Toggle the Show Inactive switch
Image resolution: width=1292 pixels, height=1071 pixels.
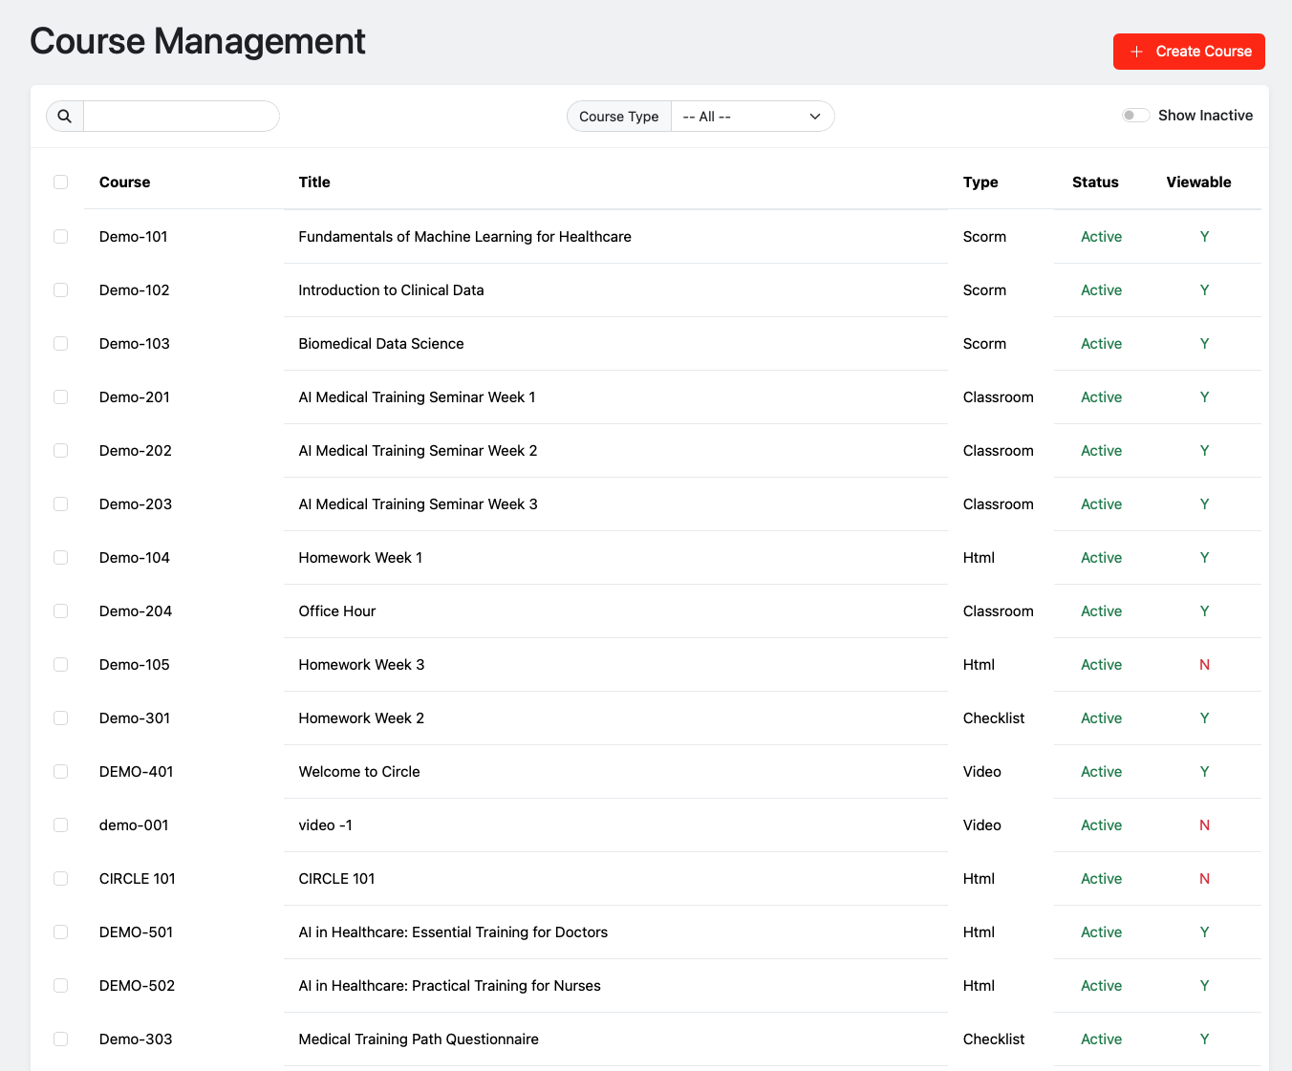coord(1136,116)
